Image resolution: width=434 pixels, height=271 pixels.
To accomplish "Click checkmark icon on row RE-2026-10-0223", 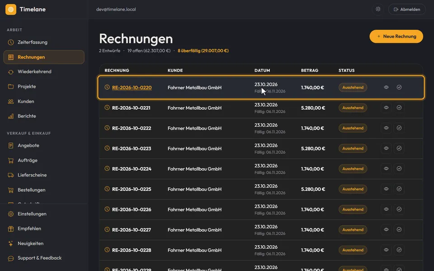I will point(399,148).
